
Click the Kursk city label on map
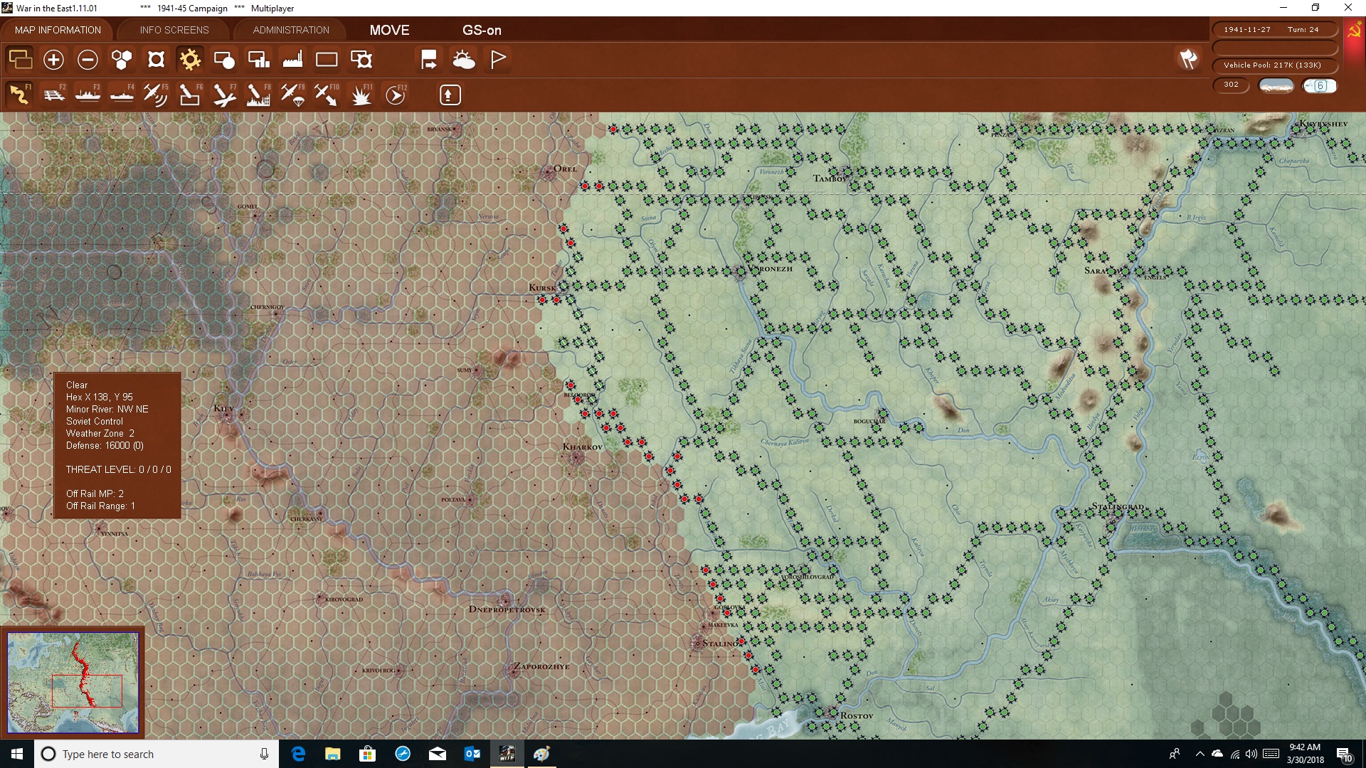coord(542,287)
